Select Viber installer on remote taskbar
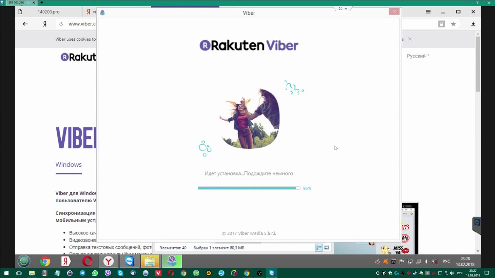This screenshot has width=495, height=278. pyautogui.click(x=172, y=261)
